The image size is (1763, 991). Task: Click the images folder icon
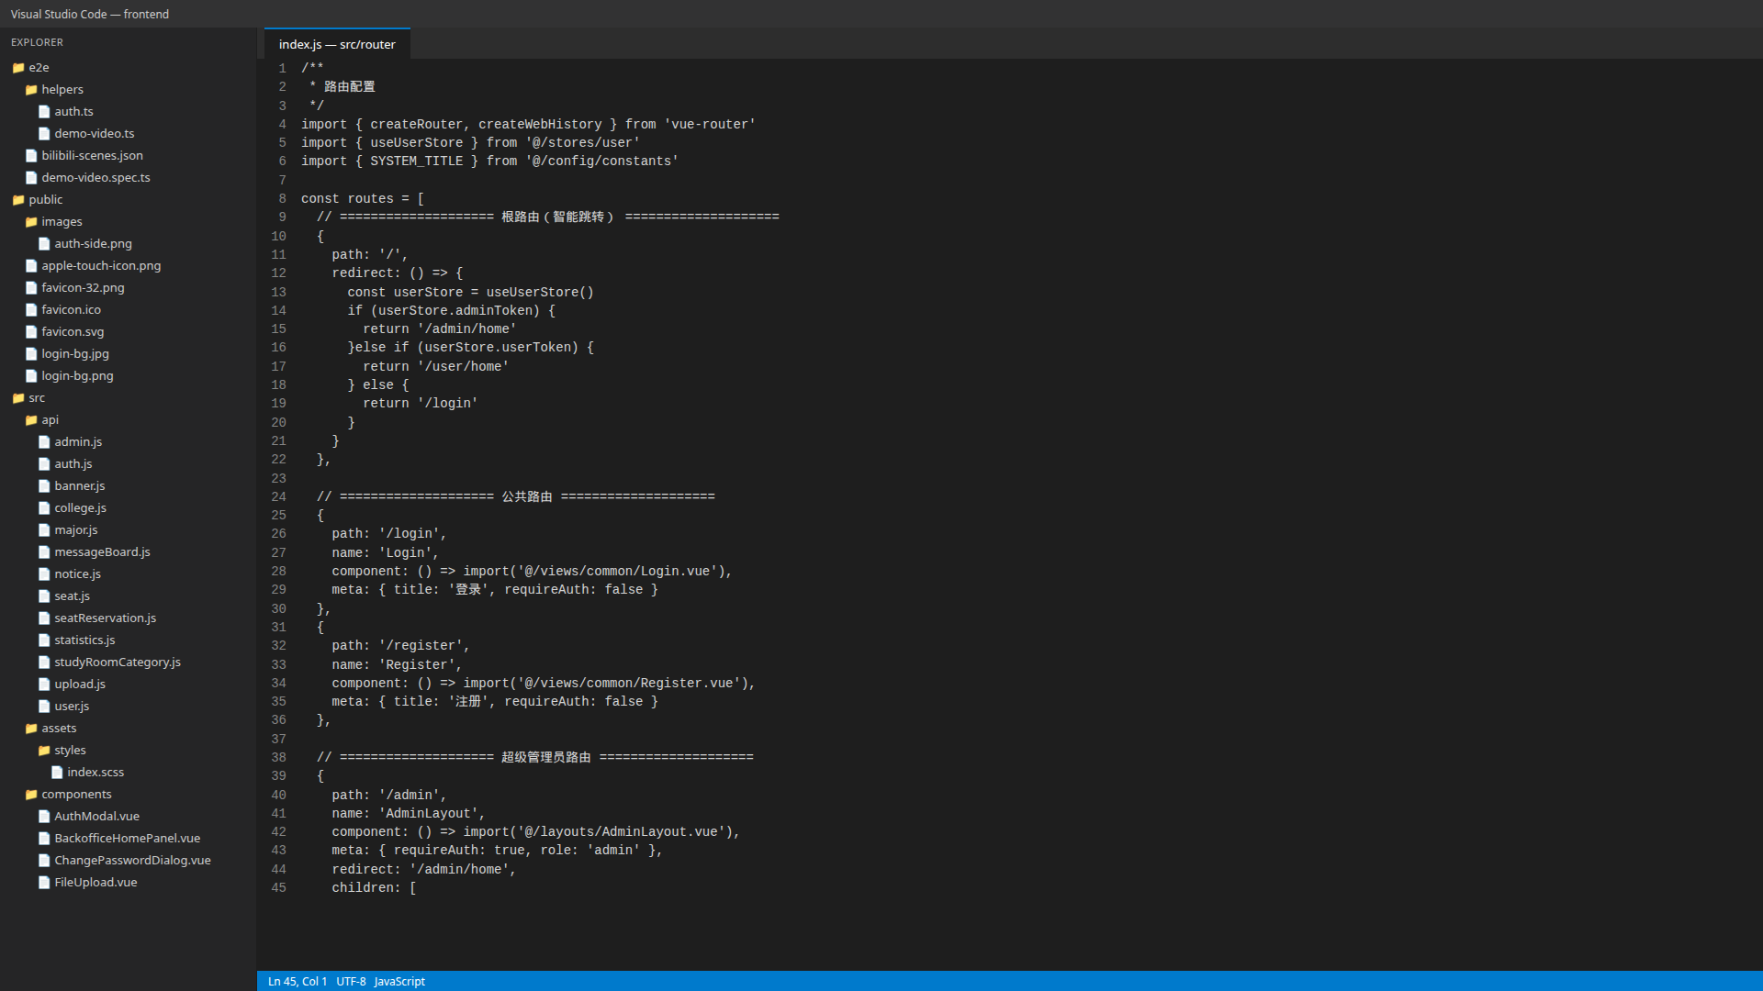click(x=31, y=222)
